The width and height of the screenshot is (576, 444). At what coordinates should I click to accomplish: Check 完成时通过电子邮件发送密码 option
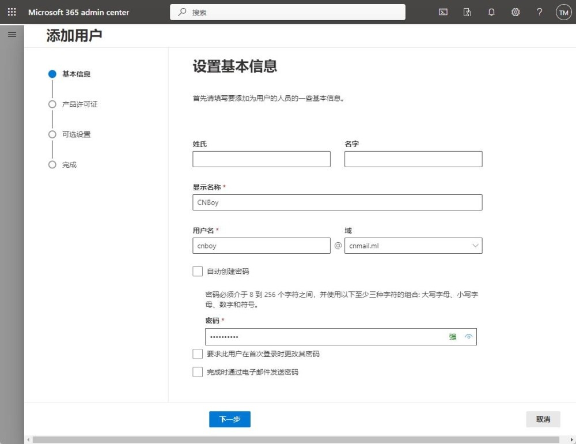tap(198, 372)
